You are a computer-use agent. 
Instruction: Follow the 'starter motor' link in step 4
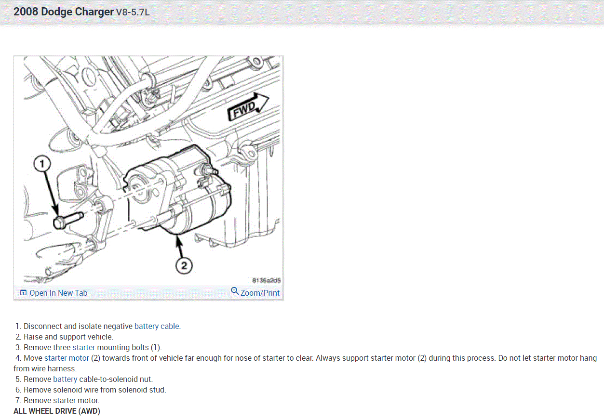(x=67, y=358)
